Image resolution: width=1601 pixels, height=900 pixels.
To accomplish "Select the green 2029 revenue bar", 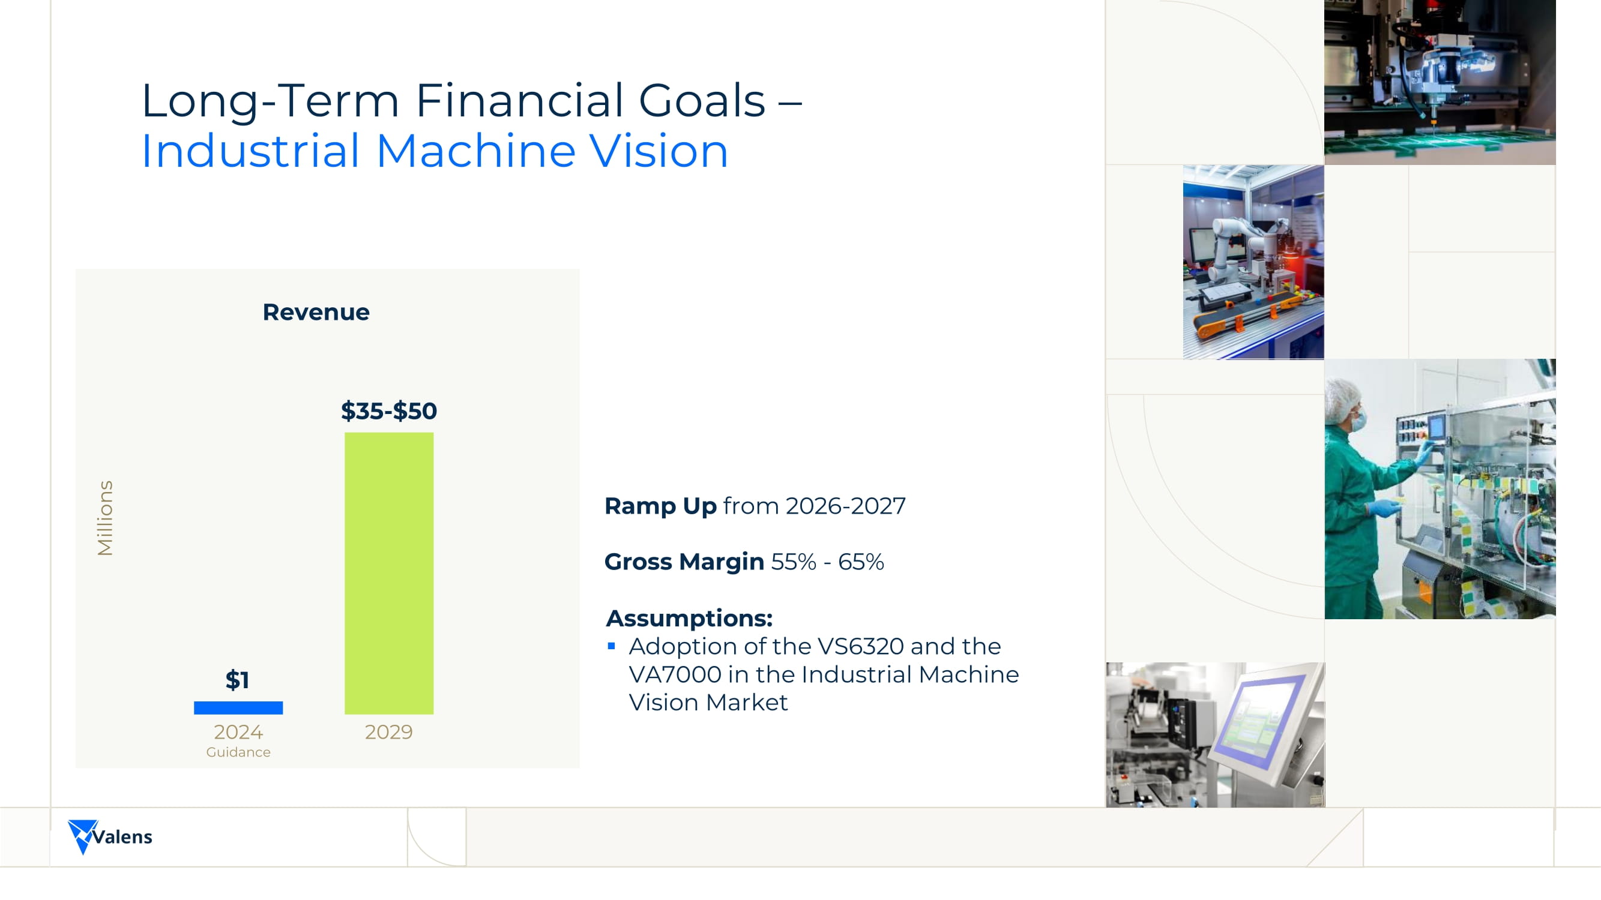I will tap(389, 572).
